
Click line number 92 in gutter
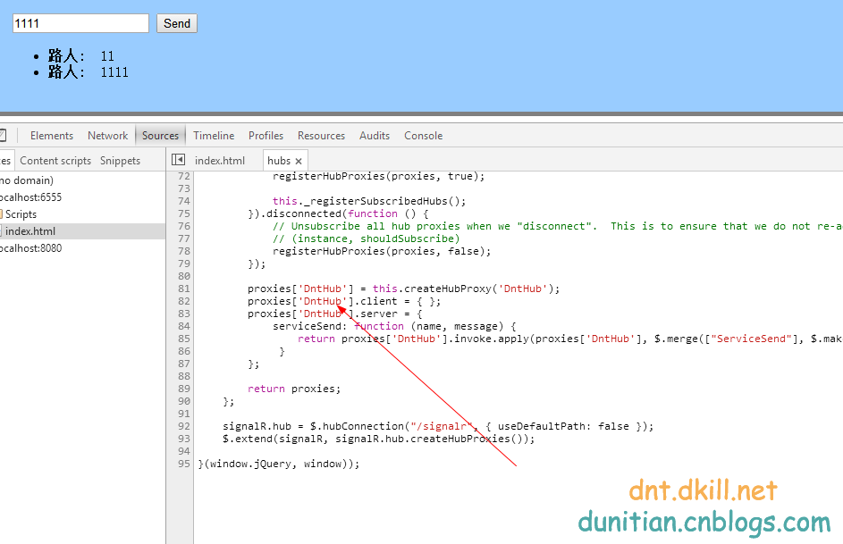click(x=184, y=426)
